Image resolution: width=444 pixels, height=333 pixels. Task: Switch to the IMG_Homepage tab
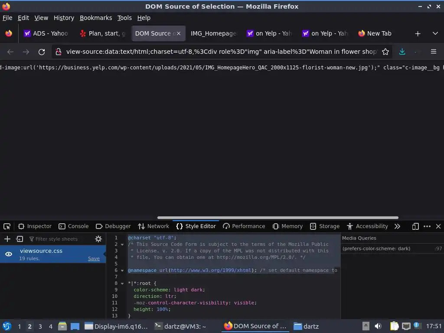(x=213, y=33)
